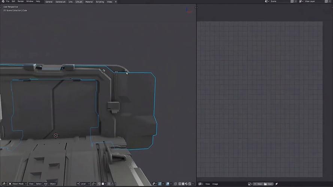Switch to the UVs workspace tab
333x187 pixels.
pyautogui.click(x=70, y=2)
